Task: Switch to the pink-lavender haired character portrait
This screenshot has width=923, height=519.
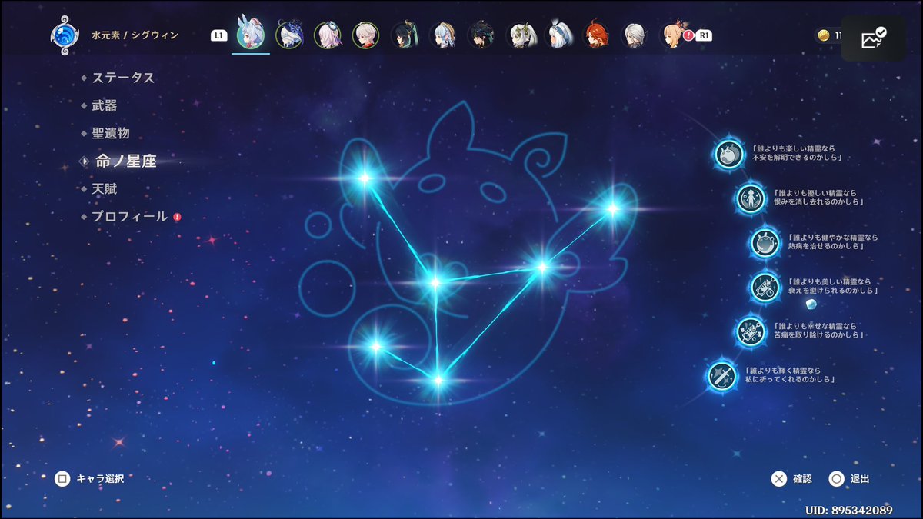Action: point(328,35)
